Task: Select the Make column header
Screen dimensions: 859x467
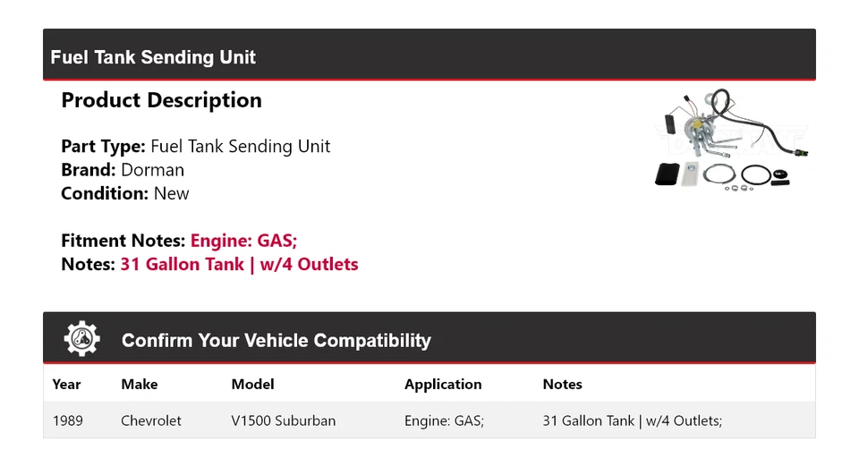Action: point(139,385)
